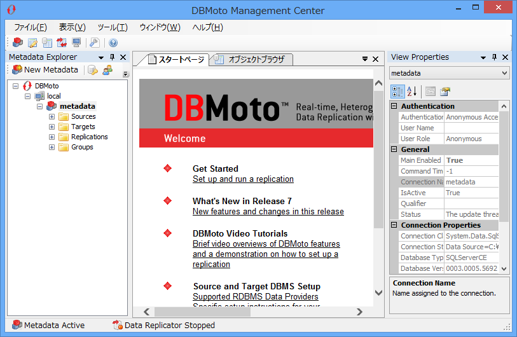
Task: Expand the Replications folder
Action: 52,137
